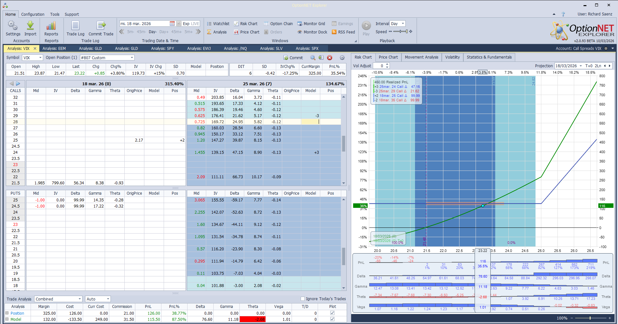Switch to the Movement Analysis tab
The height and width of the screenshot is (324, 618).
click(421, 57)
